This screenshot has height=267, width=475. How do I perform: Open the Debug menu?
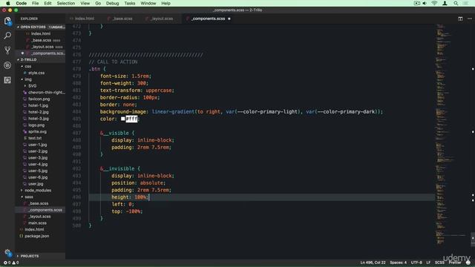(x=112, y=3)
